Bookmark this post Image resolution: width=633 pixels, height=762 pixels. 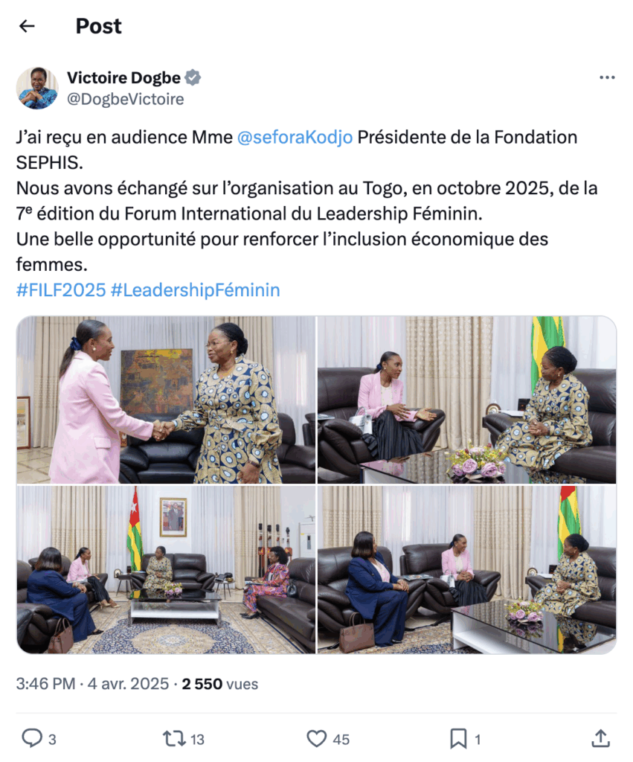tap(458, 739)
